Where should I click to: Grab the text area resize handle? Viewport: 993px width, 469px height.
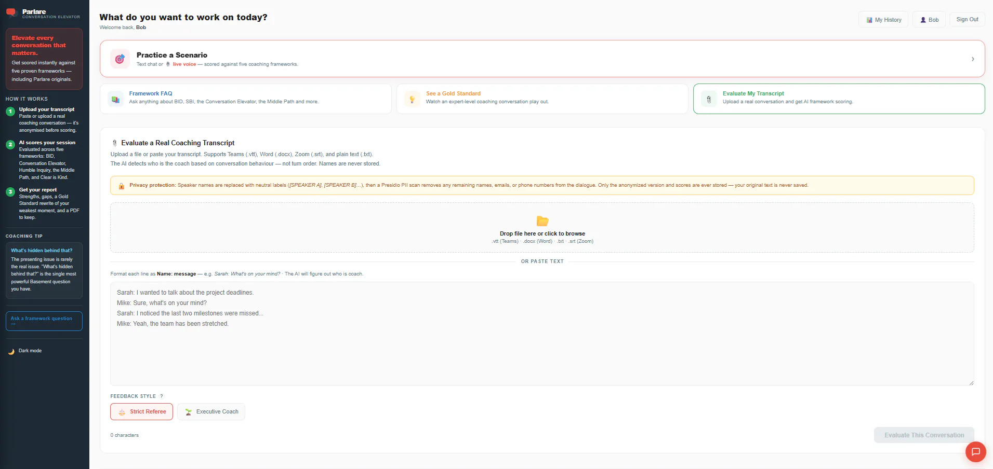(971, 383)
